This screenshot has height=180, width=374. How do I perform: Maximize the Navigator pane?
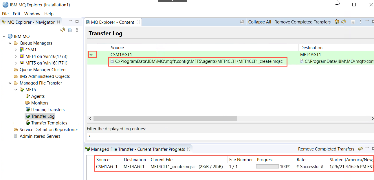(77, 21)
